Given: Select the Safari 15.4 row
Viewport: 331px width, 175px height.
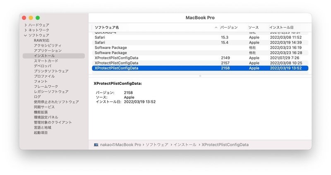Looking at the screenshot, I should click(200, 43).
